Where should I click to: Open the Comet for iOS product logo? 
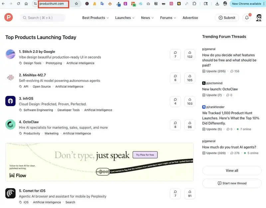pos(10,193)
